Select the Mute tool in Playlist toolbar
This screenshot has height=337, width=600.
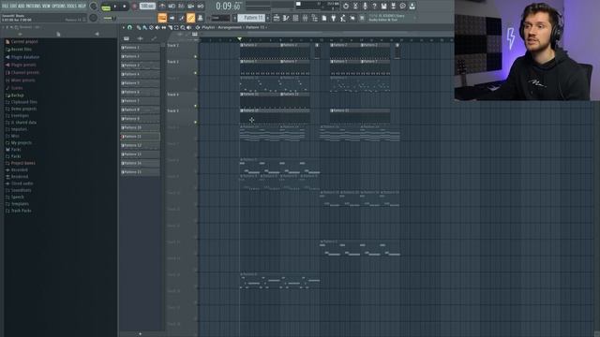coord(157,27)
